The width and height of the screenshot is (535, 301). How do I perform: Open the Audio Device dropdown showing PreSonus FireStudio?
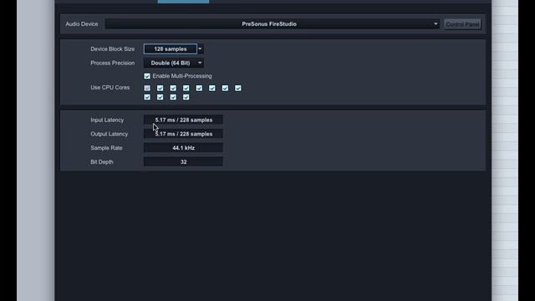click(272, 24)
